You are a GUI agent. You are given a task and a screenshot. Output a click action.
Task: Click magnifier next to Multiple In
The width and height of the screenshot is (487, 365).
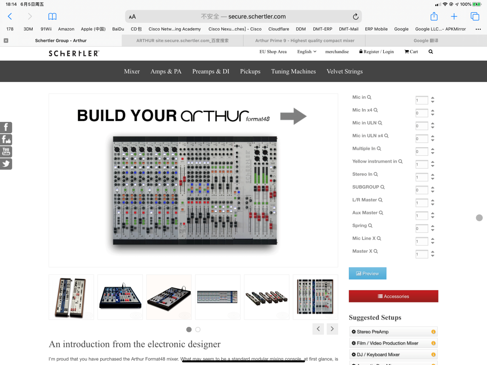click(x=379, y=149)
